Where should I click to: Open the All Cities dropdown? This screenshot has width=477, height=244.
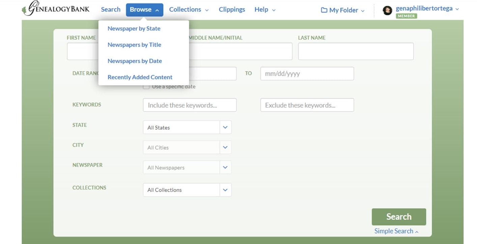[x=187, y=147]
